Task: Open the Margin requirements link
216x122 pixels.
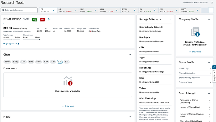Action: [11, 44]
